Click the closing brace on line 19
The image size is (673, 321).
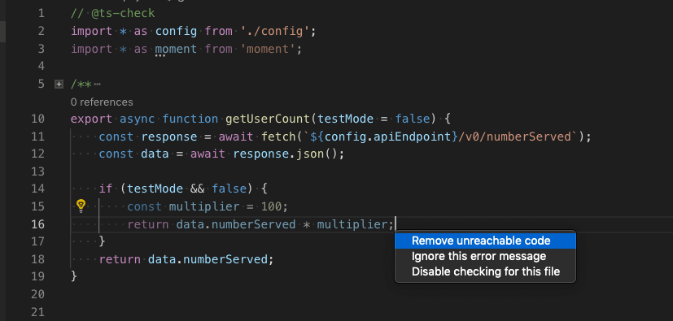pos(74,275)
